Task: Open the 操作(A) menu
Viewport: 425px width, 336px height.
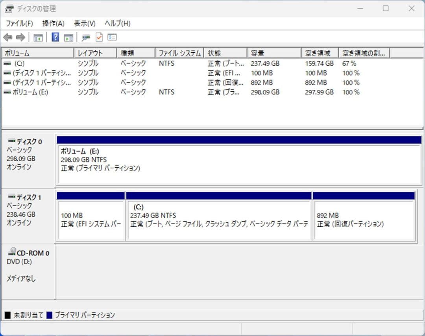Action: 52,23
